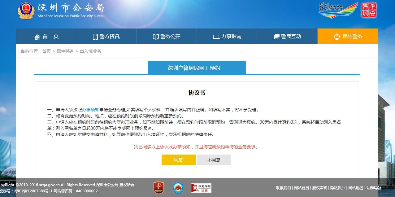
Task: Click the police emblem logo in header
Action: click(x=26, y=11)
